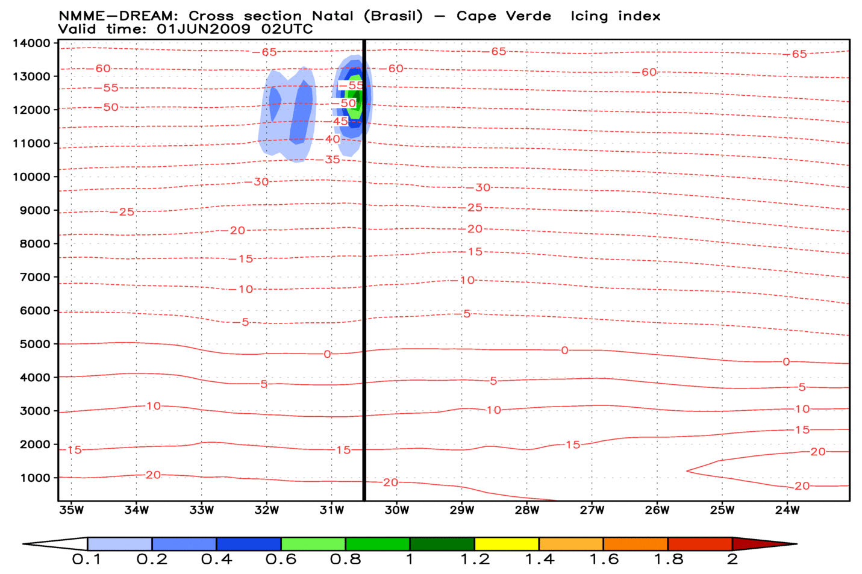Select the 26W longitude axis label

pyautogui.click(x=657, y=510)
